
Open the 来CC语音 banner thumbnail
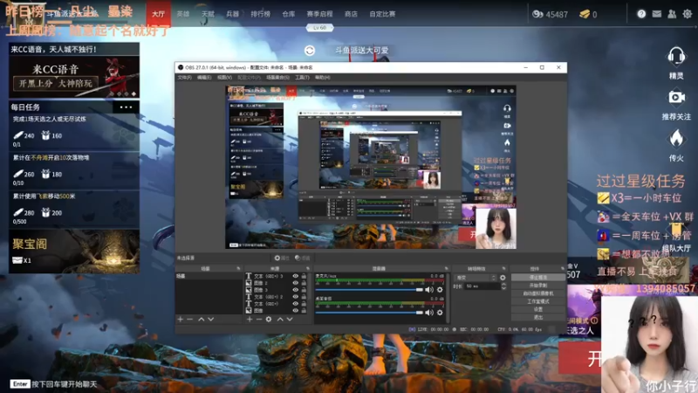coord(74,77)
